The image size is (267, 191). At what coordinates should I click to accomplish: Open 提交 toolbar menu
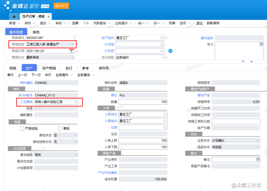[x=45, y=23]
